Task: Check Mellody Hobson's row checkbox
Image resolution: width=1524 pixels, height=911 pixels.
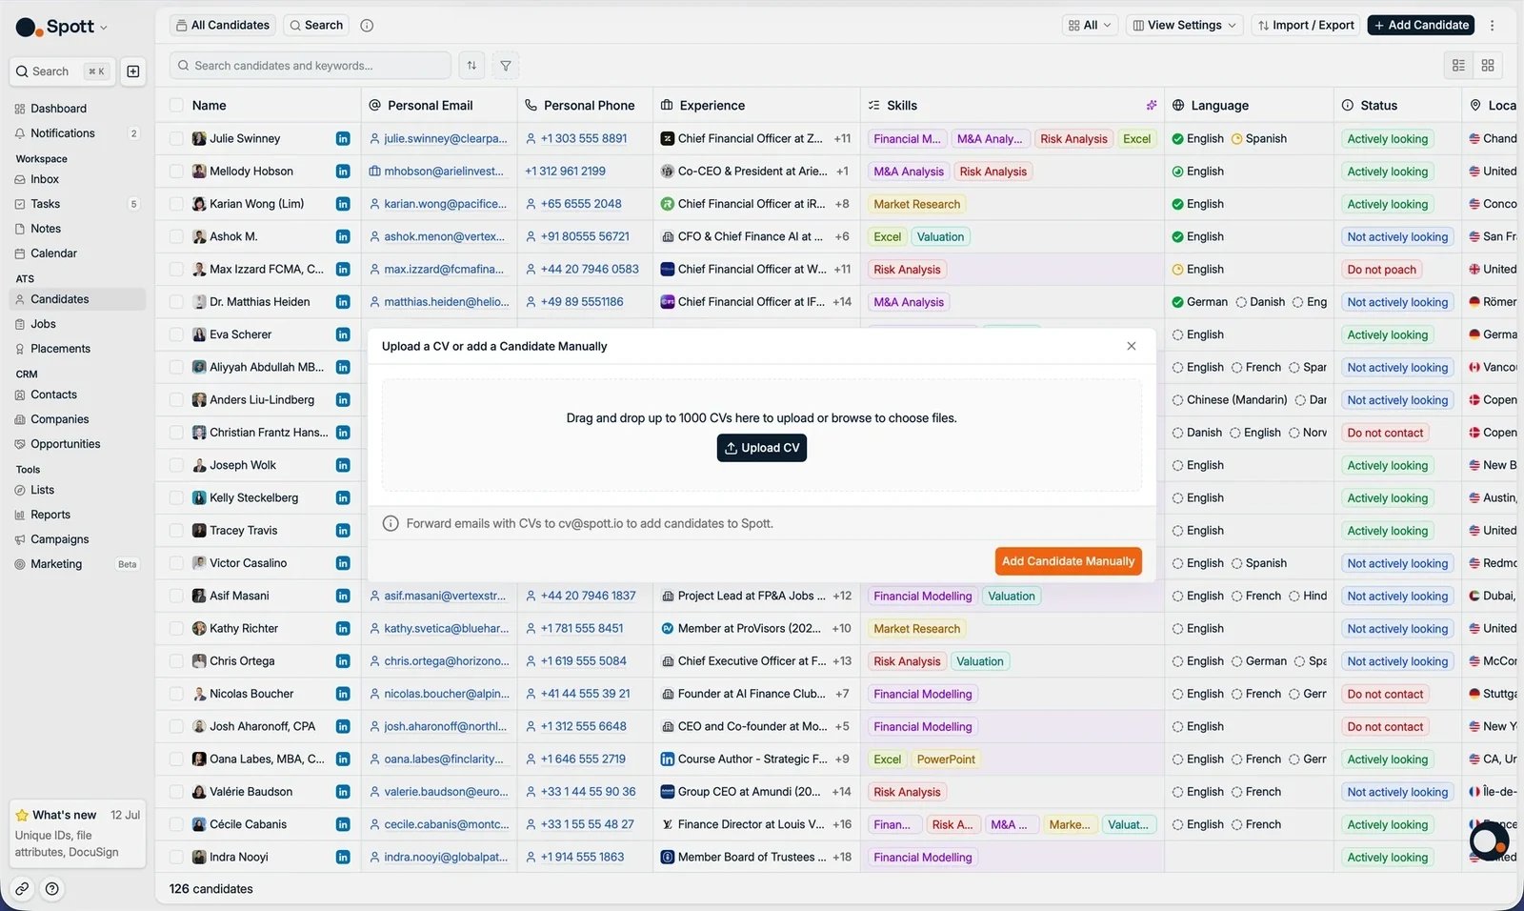Action: point(176,172)
